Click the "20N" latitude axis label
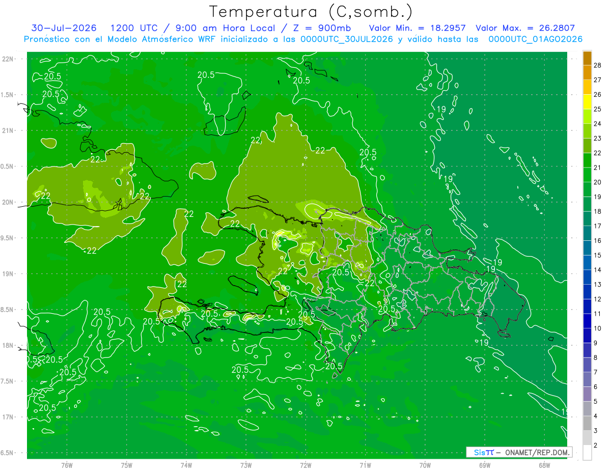Viewport: 611px width, 472px height. click(7, 203)
